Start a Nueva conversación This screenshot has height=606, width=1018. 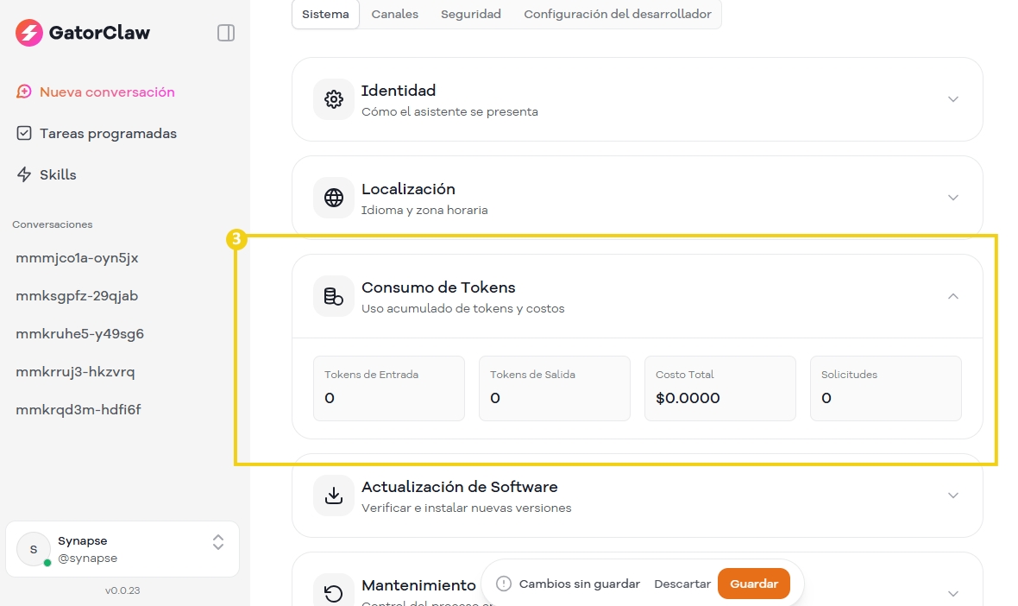click(106, 92)
